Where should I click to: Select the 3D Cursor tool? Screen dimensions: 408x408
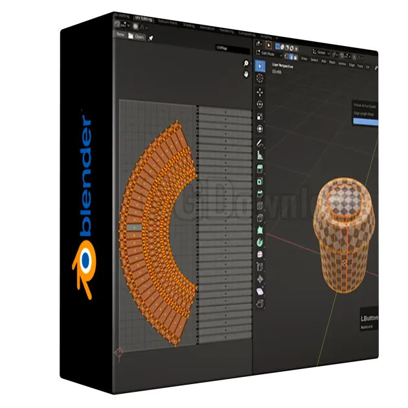coord(260,78)
